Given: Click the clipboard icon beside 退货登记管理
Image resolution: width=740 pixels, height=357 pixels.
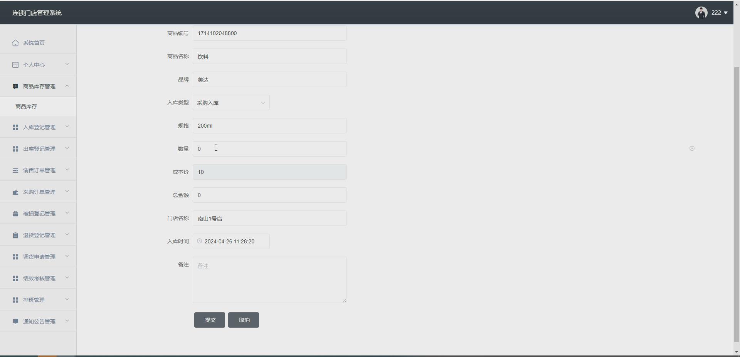Looking at the screenshot, I should 15,235.
